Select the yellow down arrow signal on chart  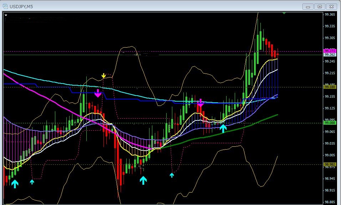coord(103,76)
